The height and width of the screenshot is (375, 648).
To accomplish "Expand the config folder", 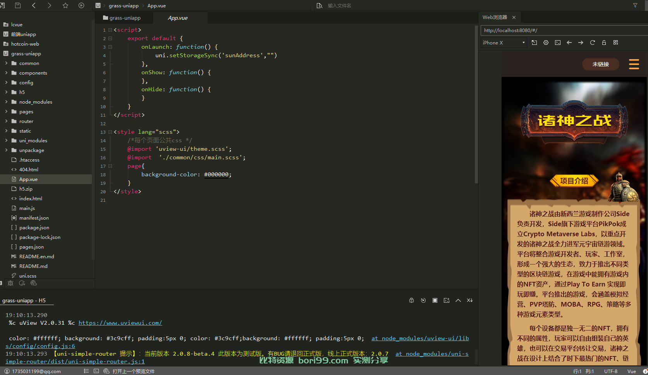I will click(x=6, y=82).
